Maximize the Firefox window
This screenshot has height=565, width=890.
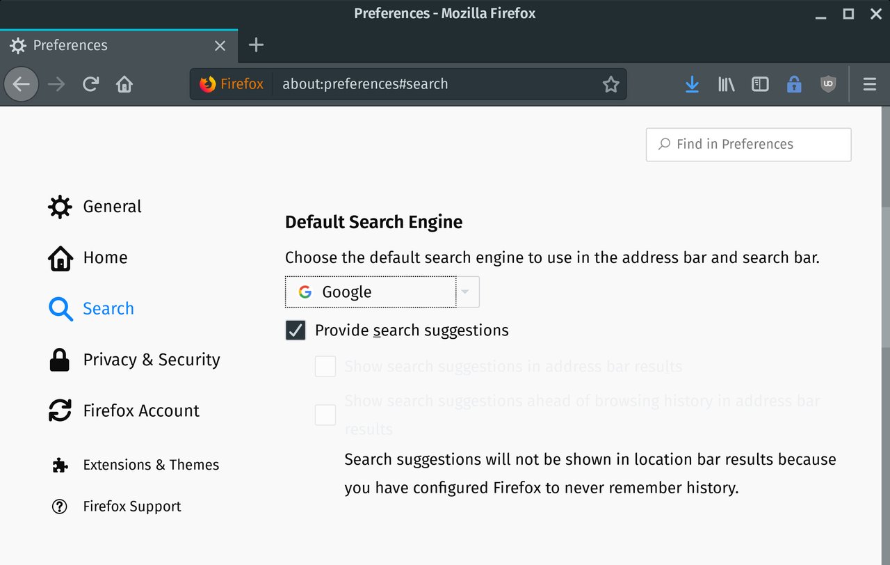pyautogui.click(x=848, y=13)
